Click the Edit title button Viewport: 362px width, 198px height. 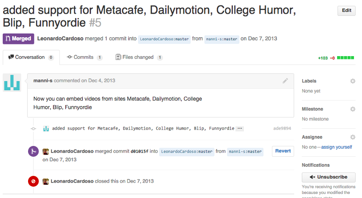pos(346,10)
